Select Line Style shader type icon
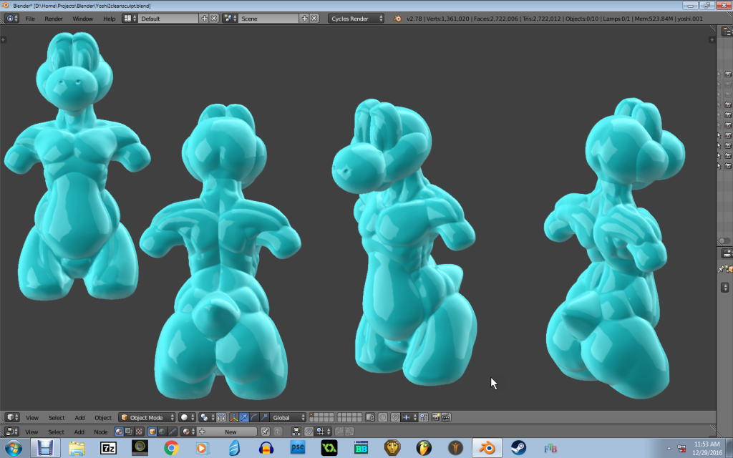 click(172, 432)
